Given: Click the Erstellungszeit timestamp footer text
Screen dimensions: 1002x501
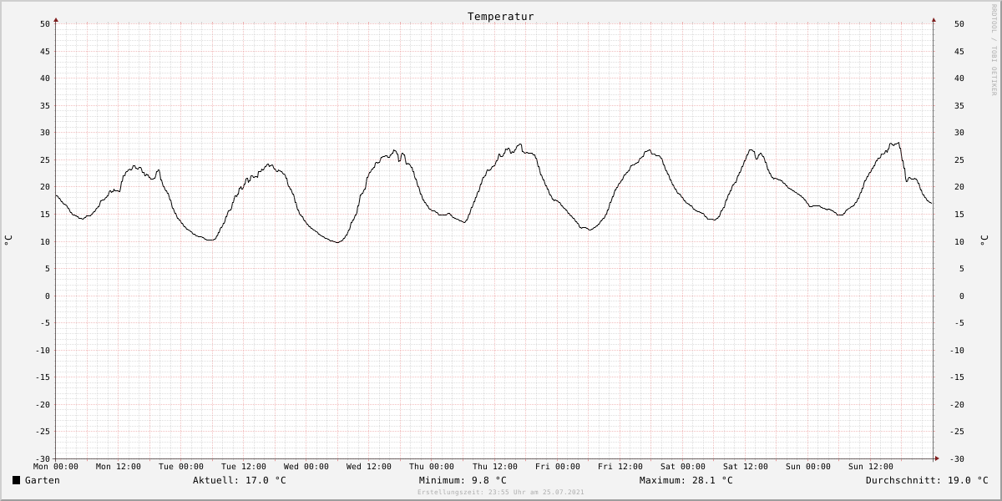Looking at the screenshot, I should 501,492.
